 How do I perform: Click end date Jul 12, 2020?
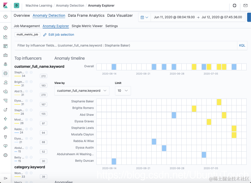pos(222,17)
